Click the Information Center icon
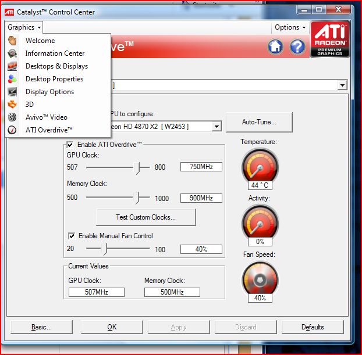The image size is (362, 355). click(12, 53)
